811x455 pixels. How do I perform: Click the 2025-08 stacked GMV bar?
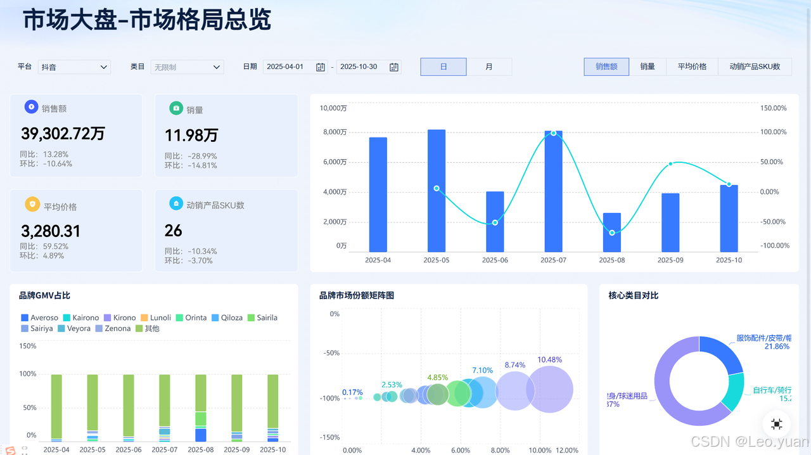coord(201,408)
